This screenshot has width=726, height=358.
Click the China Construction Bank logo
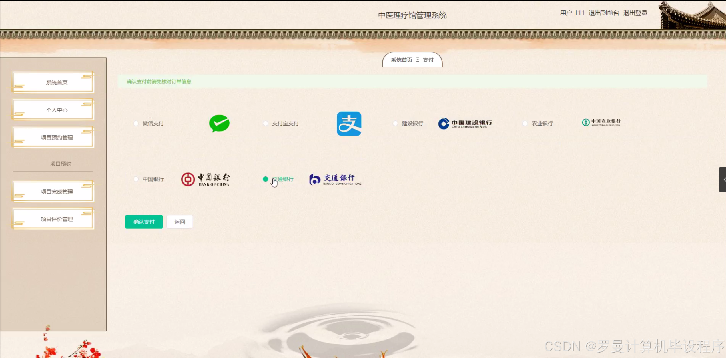coord(465,124)
